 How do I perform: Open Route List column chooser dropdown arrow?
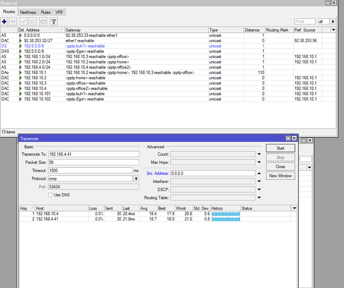334,30
